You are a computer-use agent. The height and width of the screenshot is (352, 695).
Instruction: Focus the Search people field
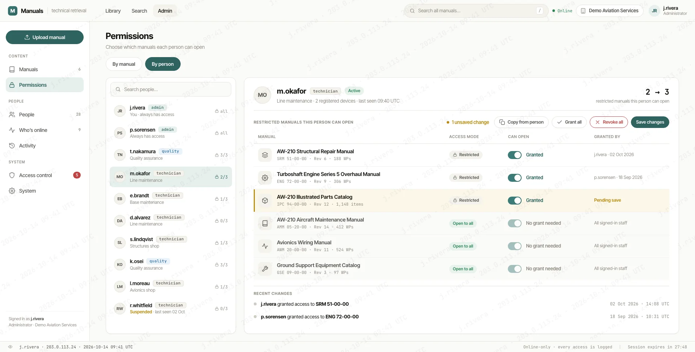point(171,89)
